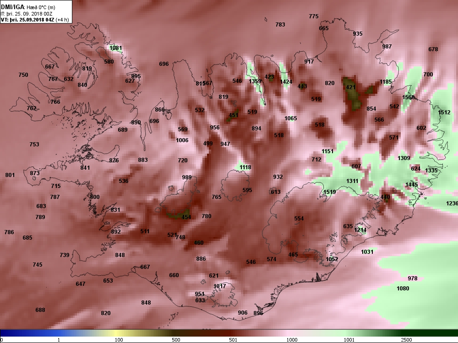
Task: Click the map value '1080'
Action: (x=403, y=289)
